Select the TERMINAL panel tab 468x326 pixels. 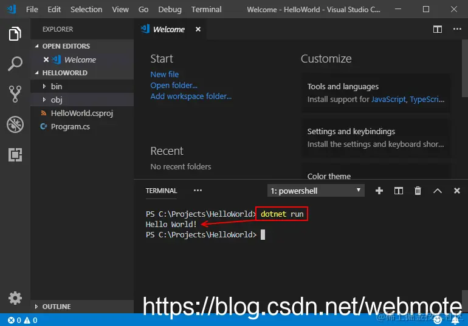(161, 191)
